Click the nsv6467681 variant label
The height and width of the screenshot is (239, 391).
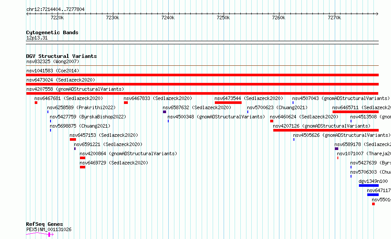coord(69,98)
